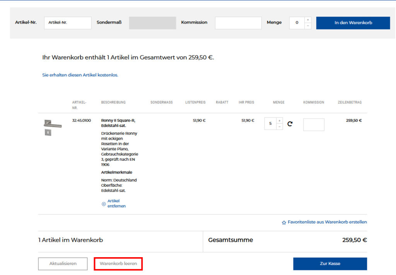Open the Ronny II door handle thumbnail
This screenshot has width=396, height=275.
tap(52, 127)
